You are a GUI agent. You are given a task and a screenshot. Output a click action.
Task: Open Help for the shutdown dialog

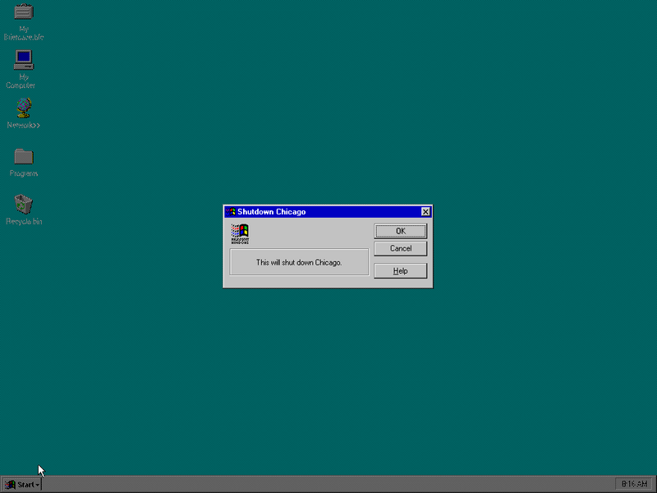(x=400, y=271)
